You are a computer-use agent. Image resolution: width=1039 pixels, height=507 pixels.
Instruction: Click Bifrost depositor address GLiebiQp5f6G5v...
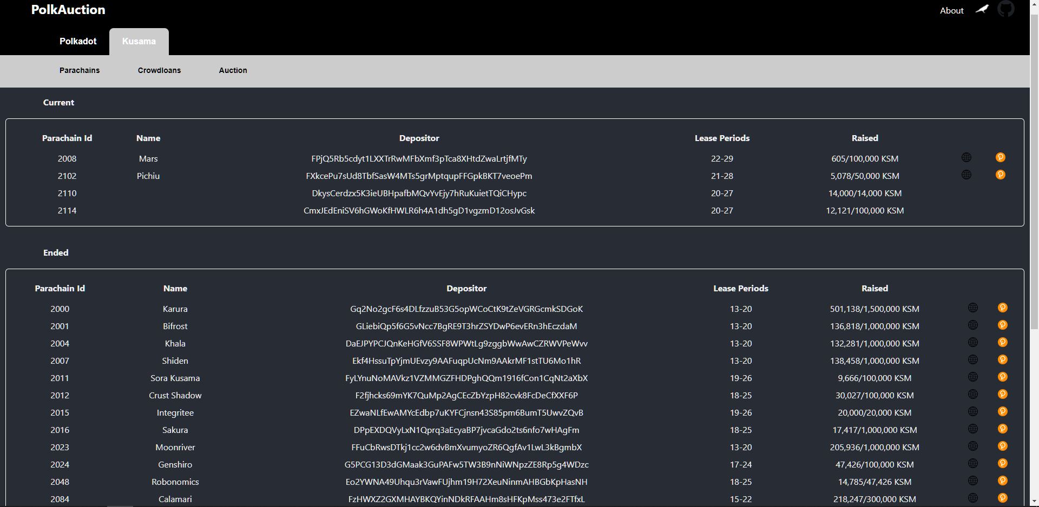click(x=466, y=326)
